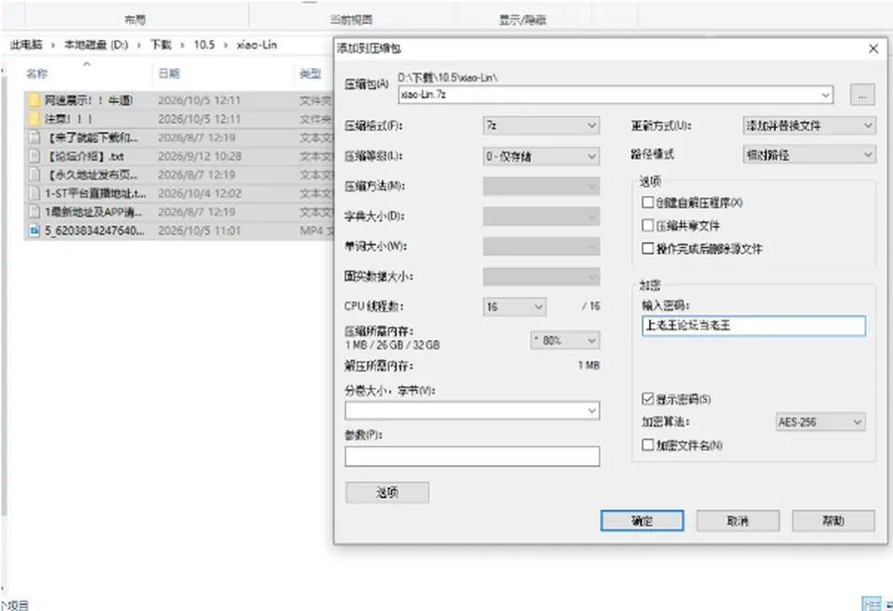Expand the 更新方式 dropdown
Viewport: 893px width, 611px height.
[x=808, y=126]
